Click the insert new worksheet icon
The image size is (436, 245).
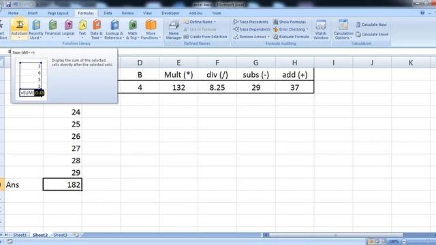click(76, 235)
